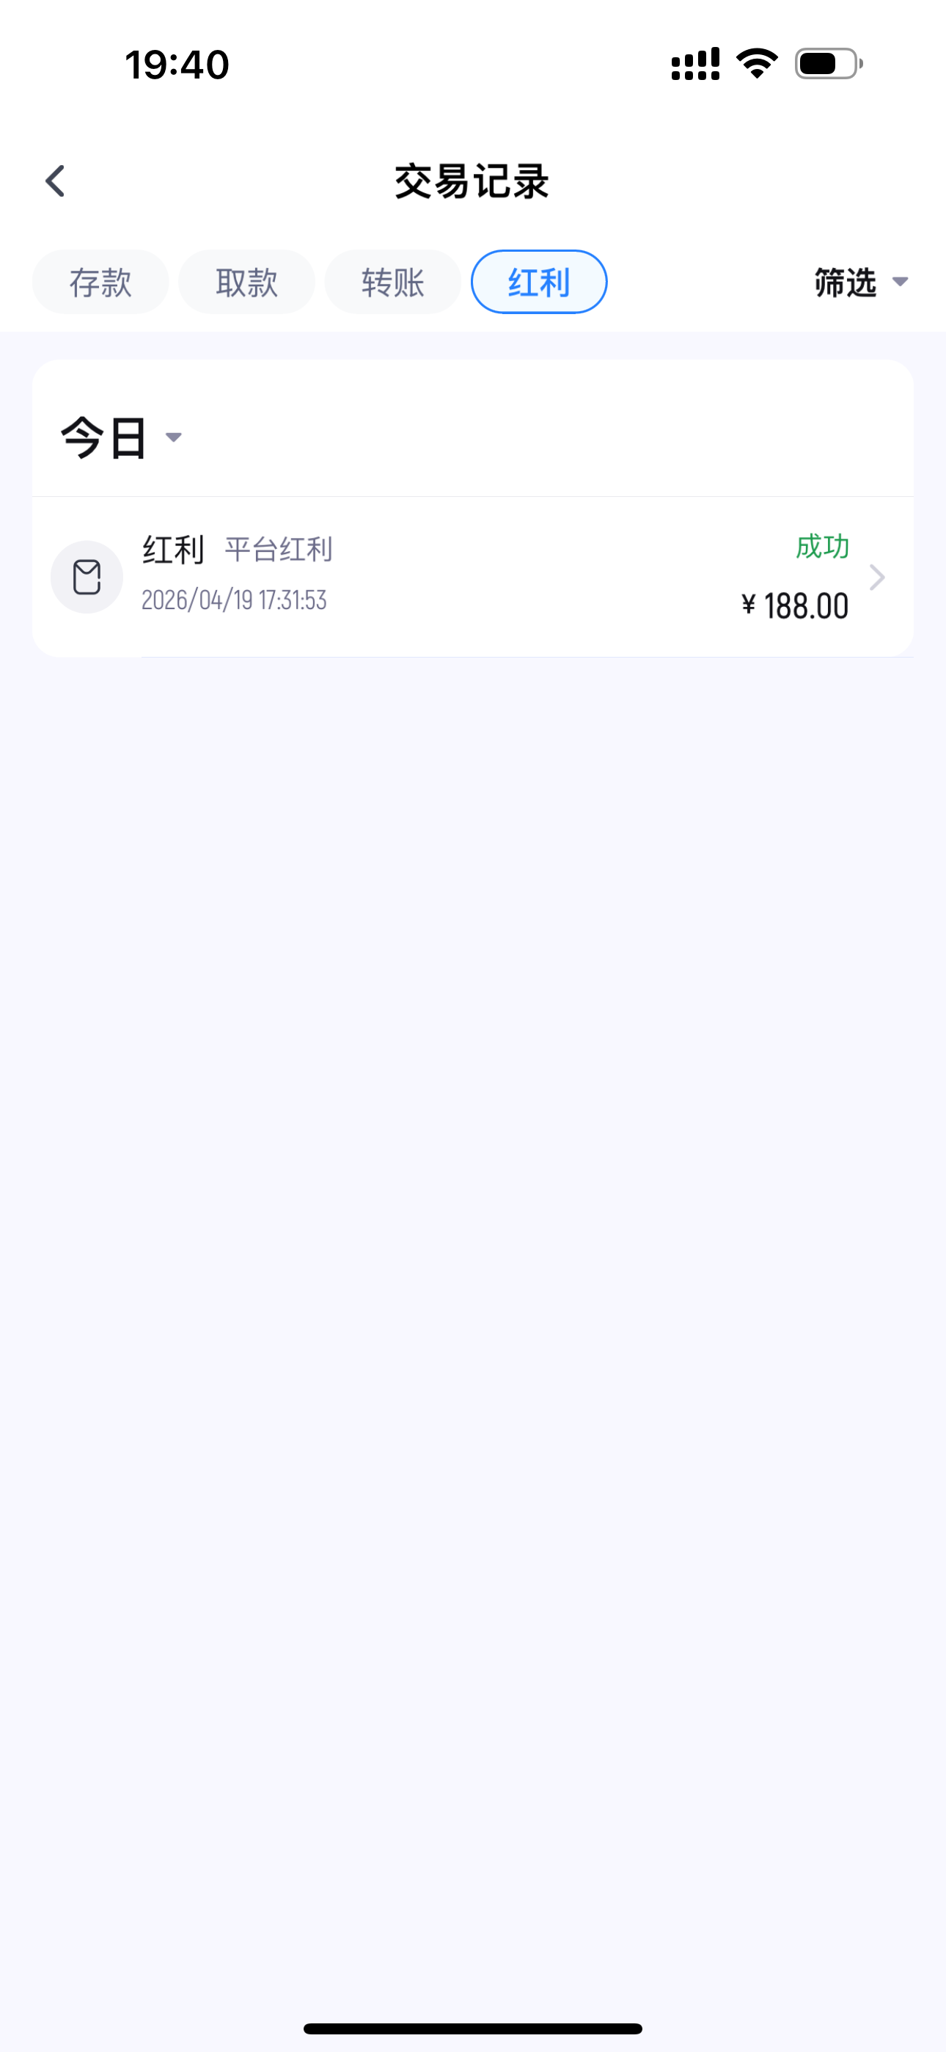Tap the battery status icon
Image resolution: width=946 pixels, height=2052 pixels.
(x=828, y=64)
